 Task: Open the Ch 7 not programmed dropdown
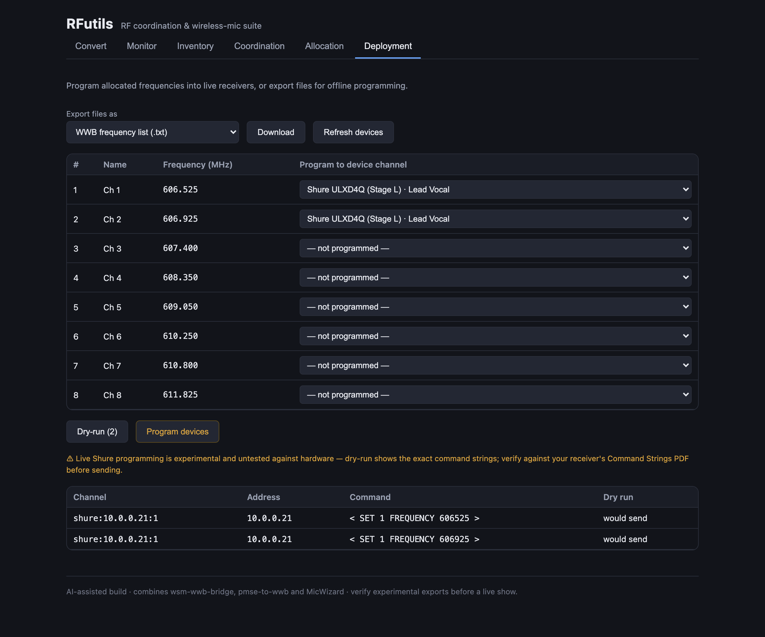coord(495,365)
